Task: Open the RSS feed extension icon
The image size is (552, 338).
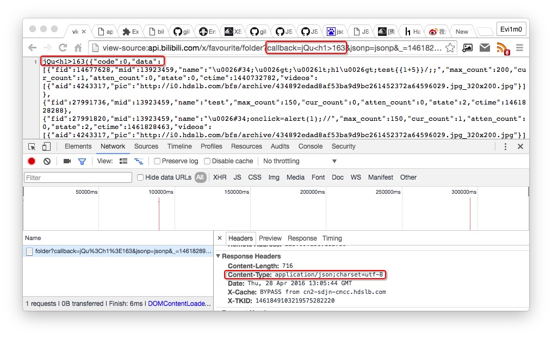Action: point(503,48)
